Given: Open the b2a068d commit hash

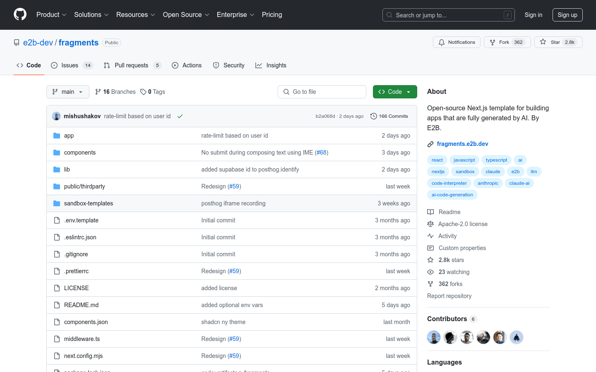Looking at the screenshot, I should (325, 116).
